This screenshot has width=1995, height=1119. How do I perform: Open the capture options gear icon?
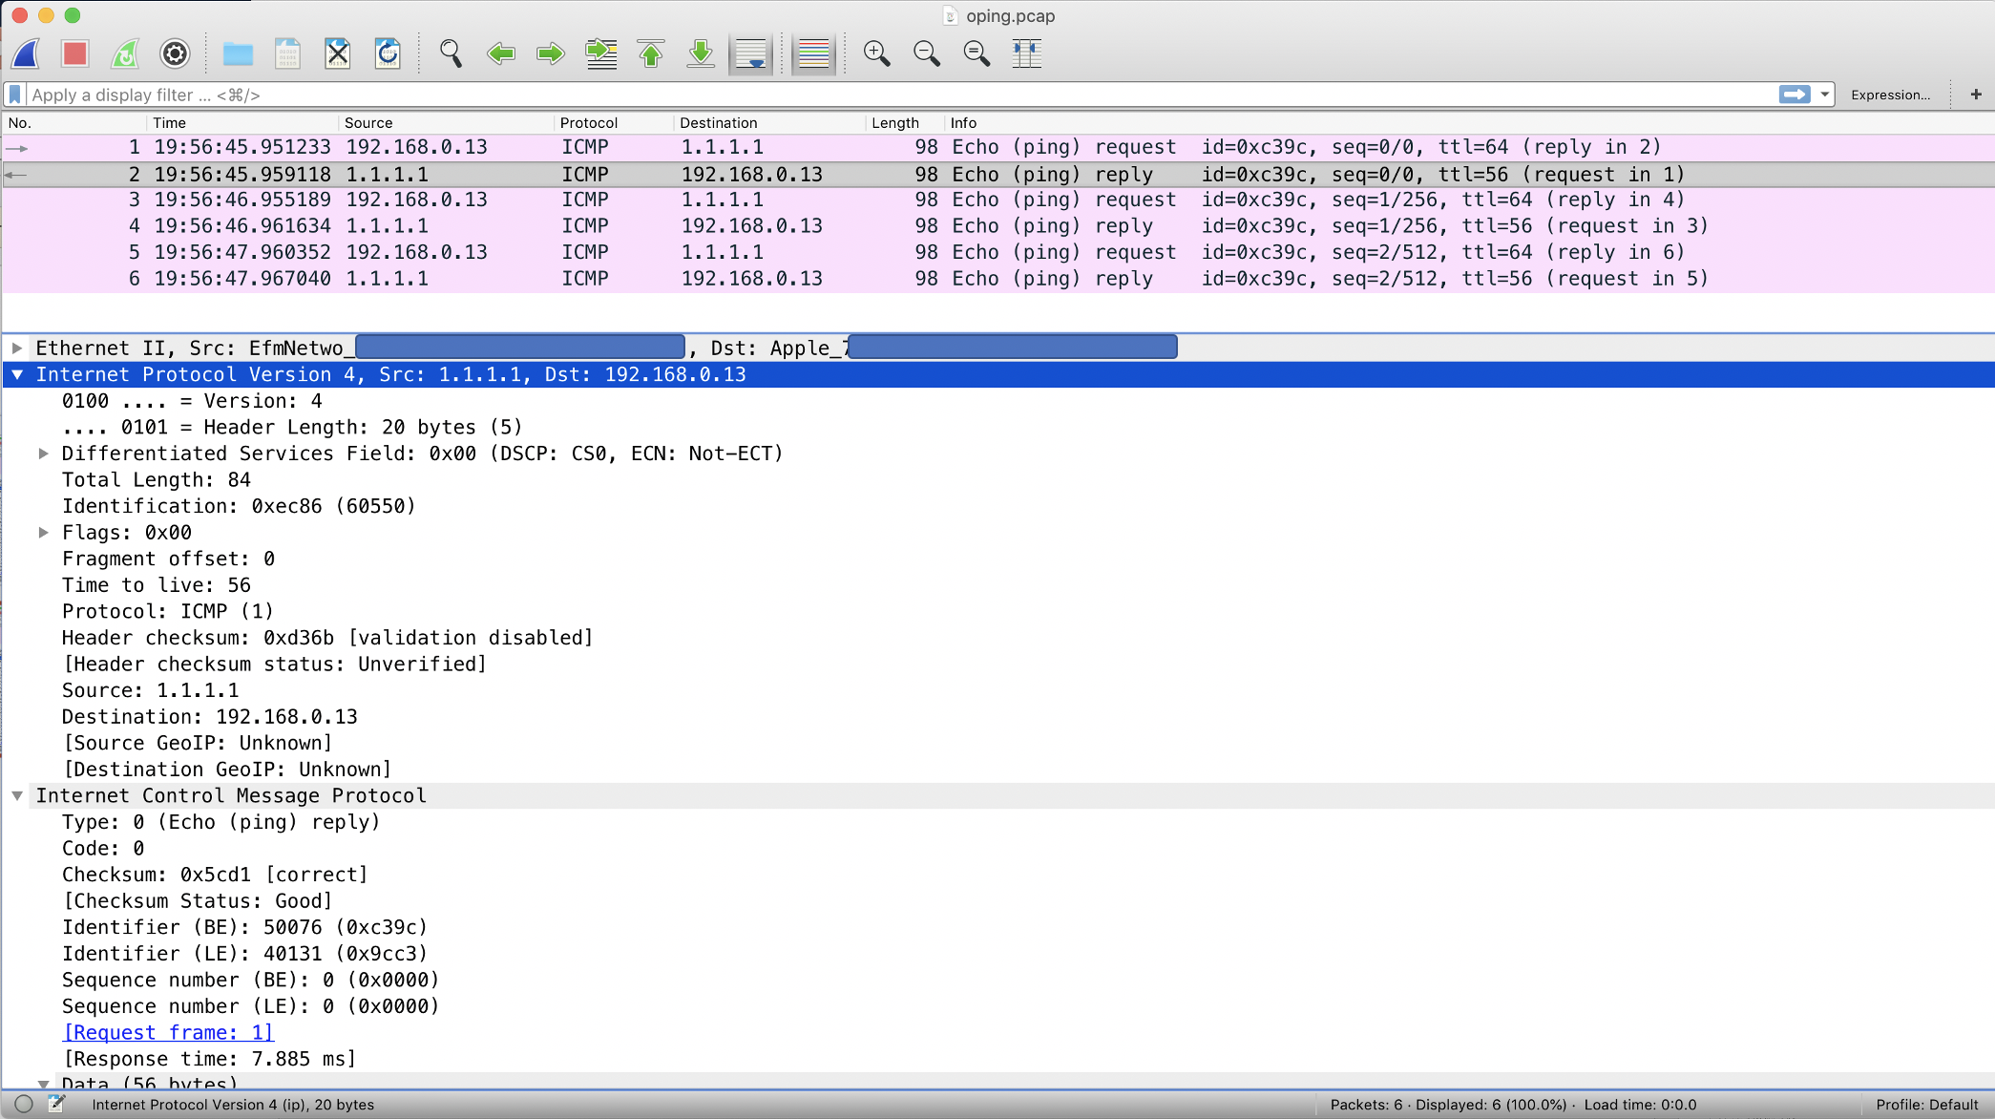[x=175, y=53]
